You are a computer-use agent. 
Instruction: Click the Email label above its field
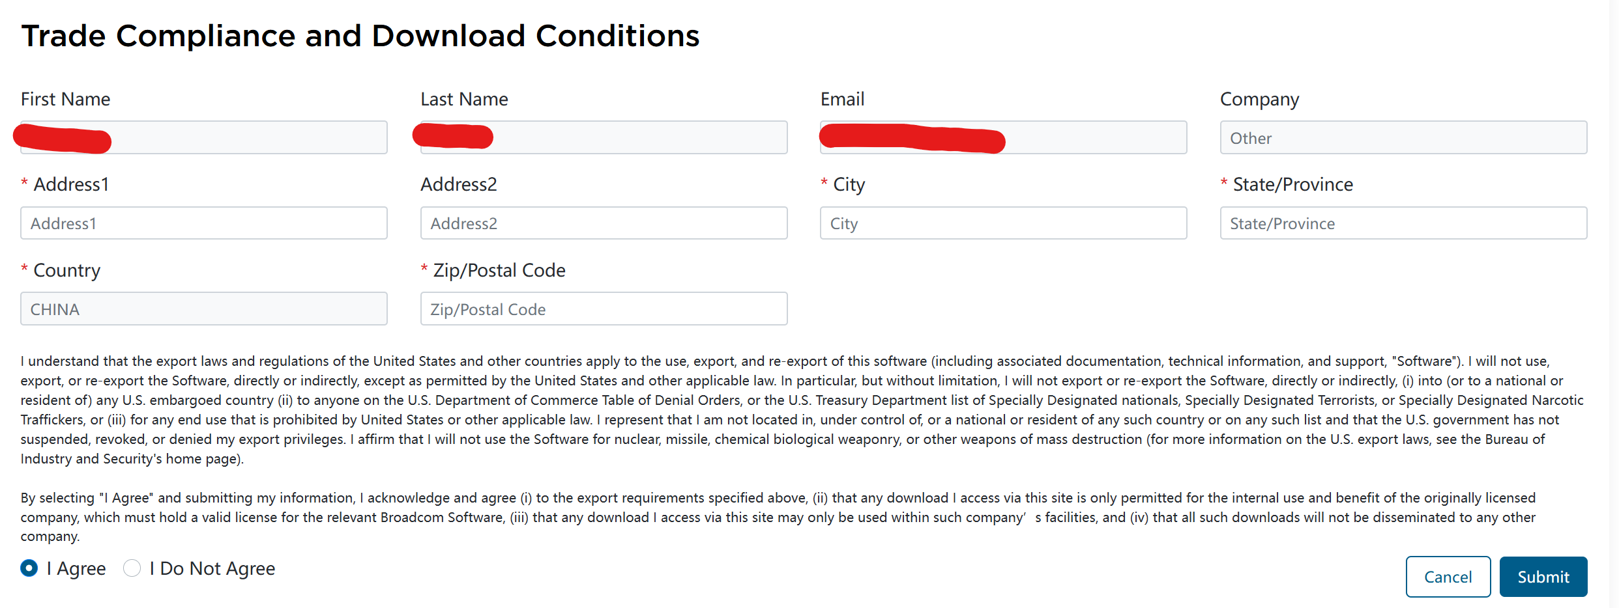coord(842,99)
